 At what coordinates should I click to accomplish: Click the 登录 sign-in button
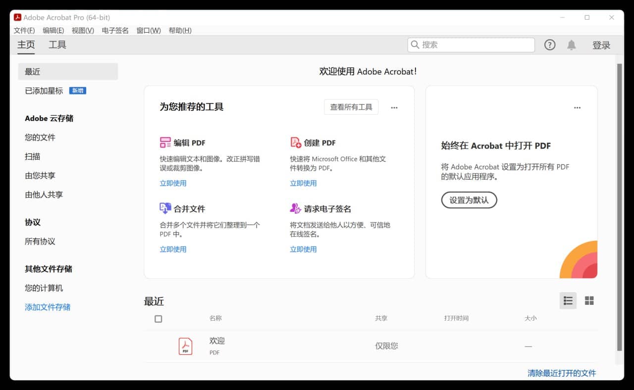click(x=601, y=45)
